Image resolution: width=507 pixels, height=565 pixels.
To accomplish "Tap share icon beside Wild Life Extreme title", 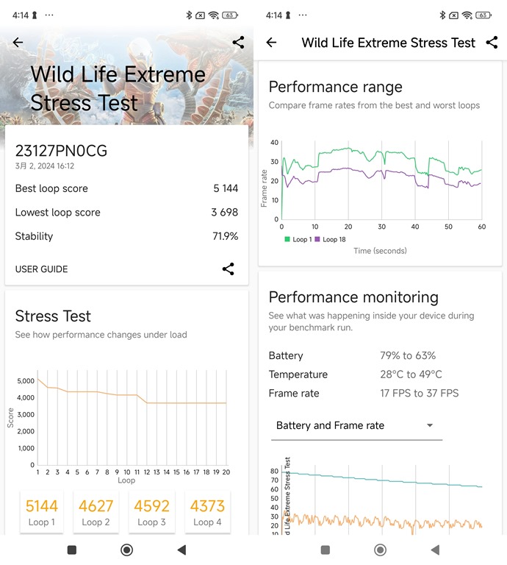I will point(492,43).
